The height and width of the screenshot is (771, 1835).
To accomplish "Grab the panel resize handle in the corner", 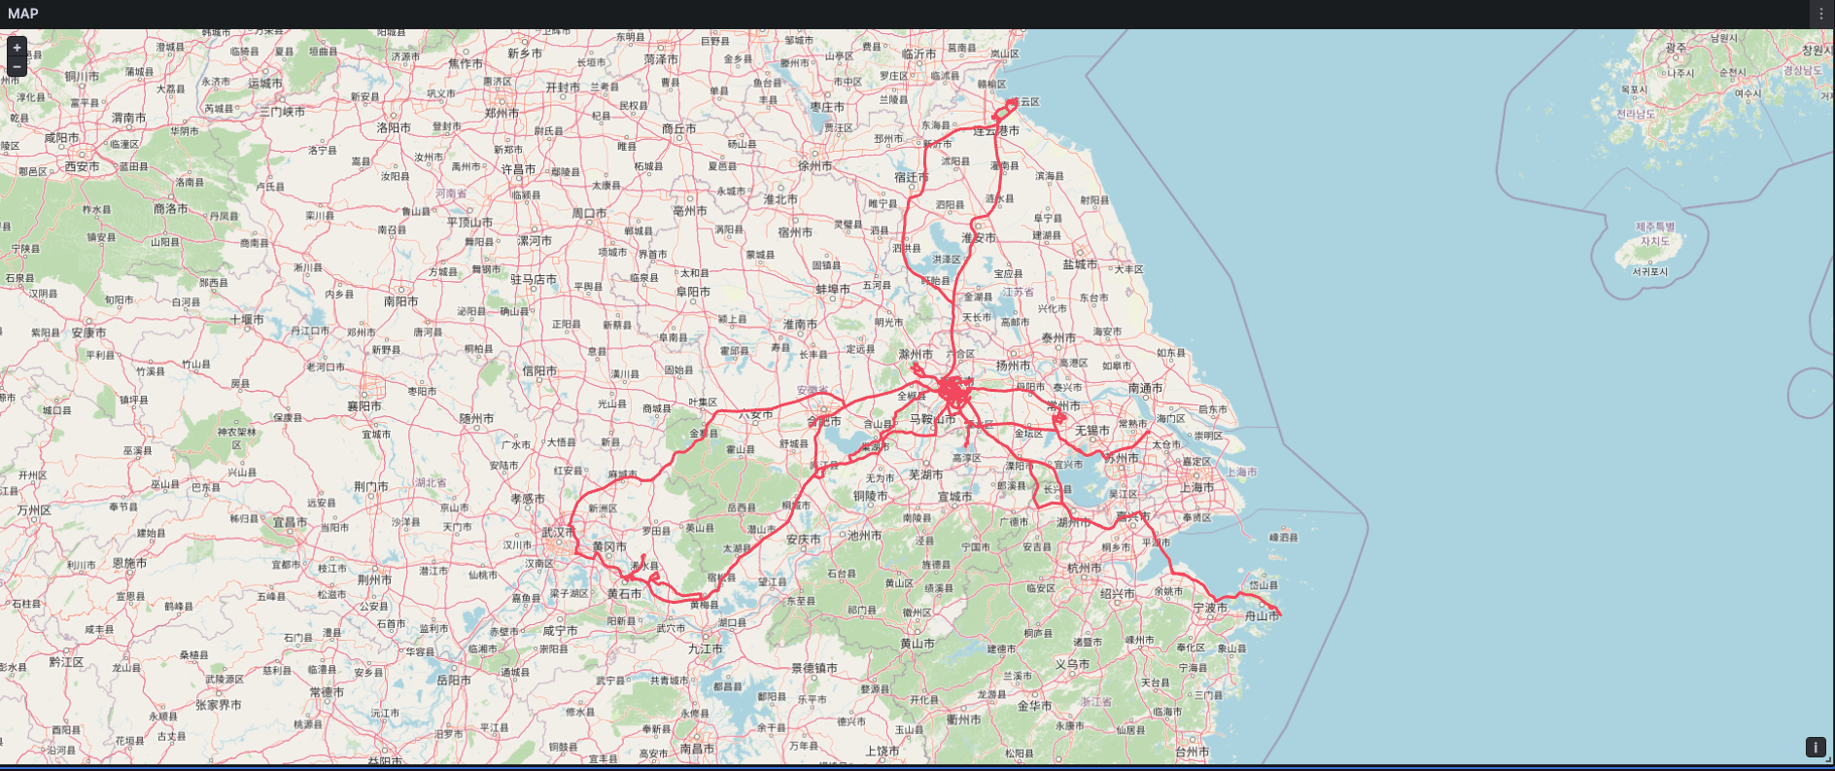I will [x=1828, y=764].
